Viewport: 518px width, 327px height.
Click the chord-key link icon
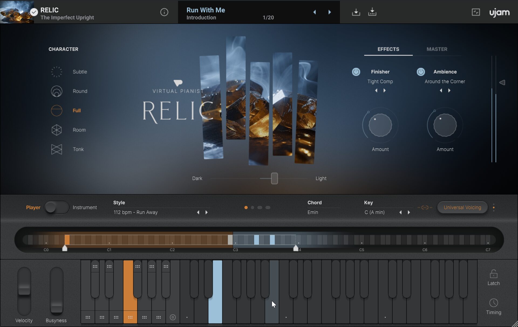pos(425,208)
